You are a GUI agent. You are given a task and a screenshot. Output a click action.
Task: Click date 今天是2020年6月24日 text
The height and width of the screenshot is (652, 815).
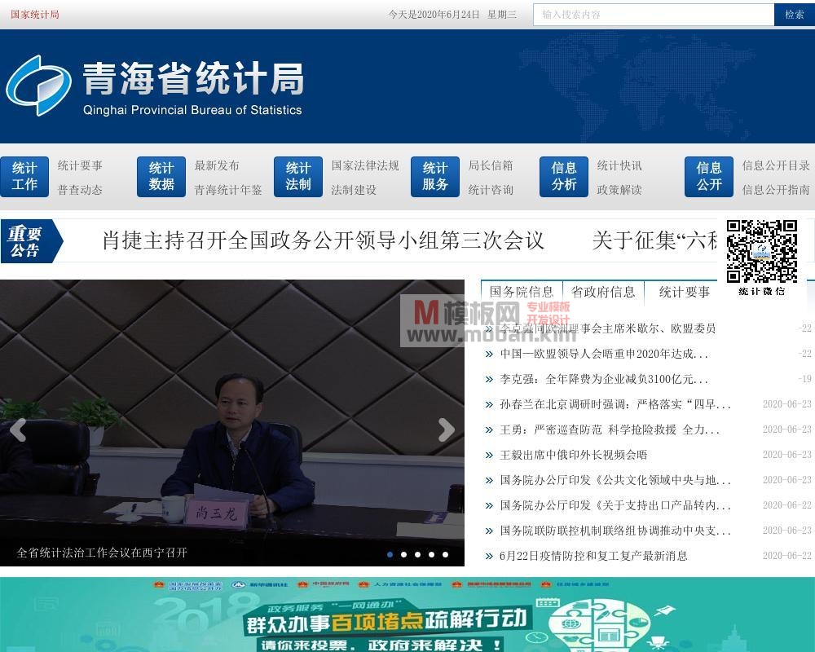(434, 15)
